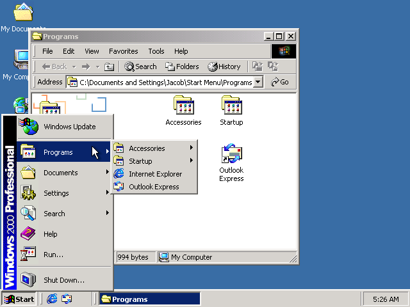
Task: Click the History toolbar button
Action: (224, 67)
